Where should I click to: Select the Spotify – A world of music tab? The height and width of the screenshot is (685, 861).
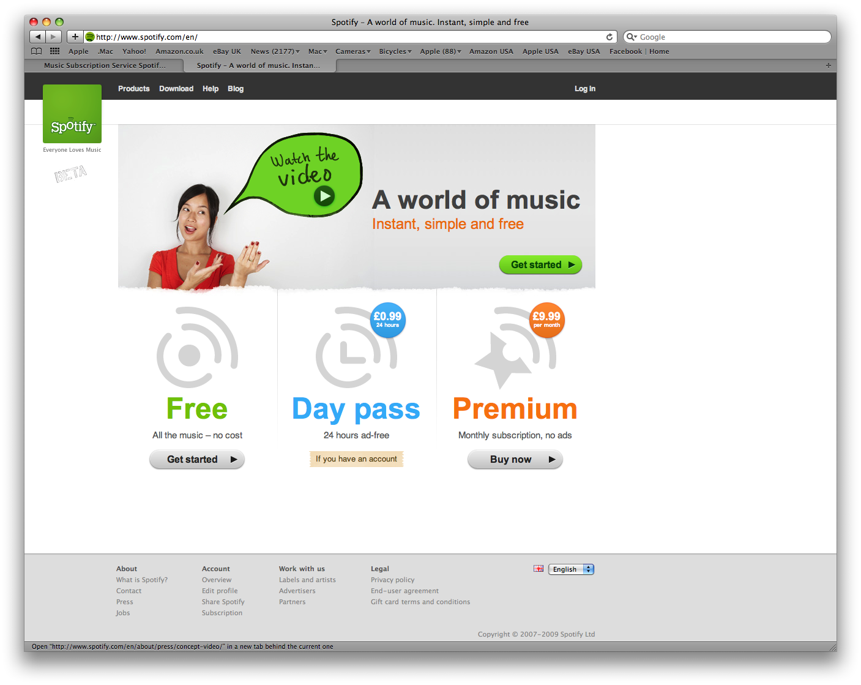click(x=259, y=66)
